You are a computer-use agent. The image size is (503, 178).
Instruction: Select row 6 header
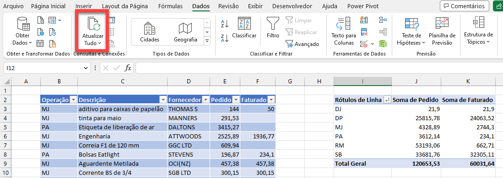point(5,136)
